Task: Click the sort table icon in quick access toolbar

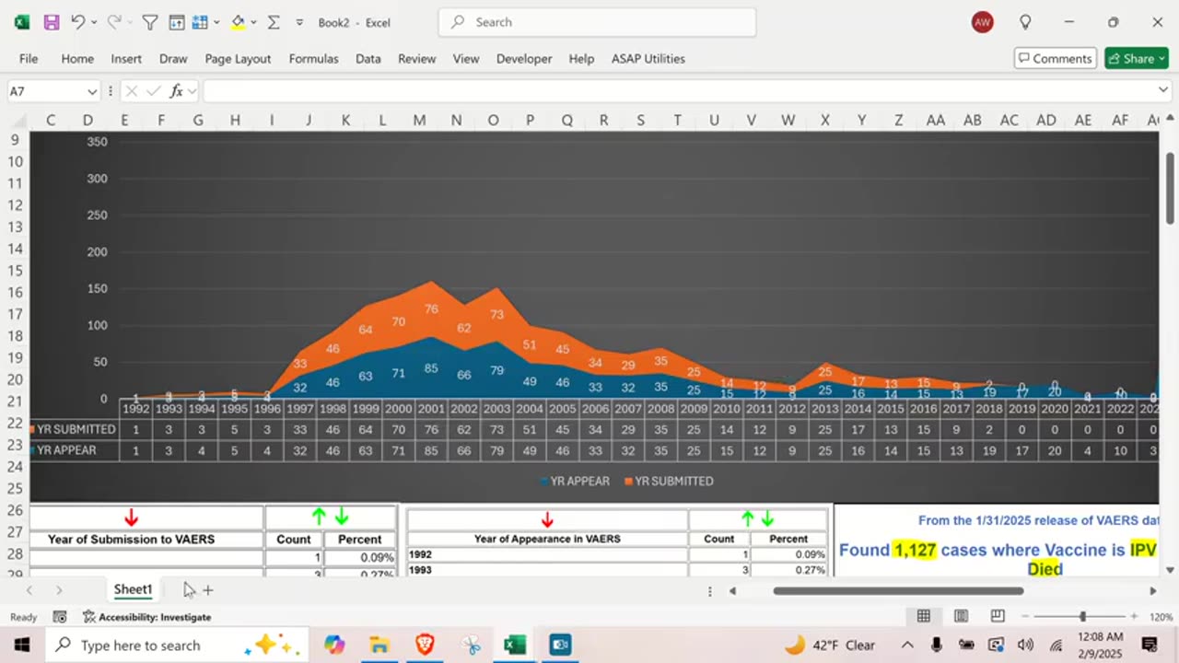Action: (177, 22)
